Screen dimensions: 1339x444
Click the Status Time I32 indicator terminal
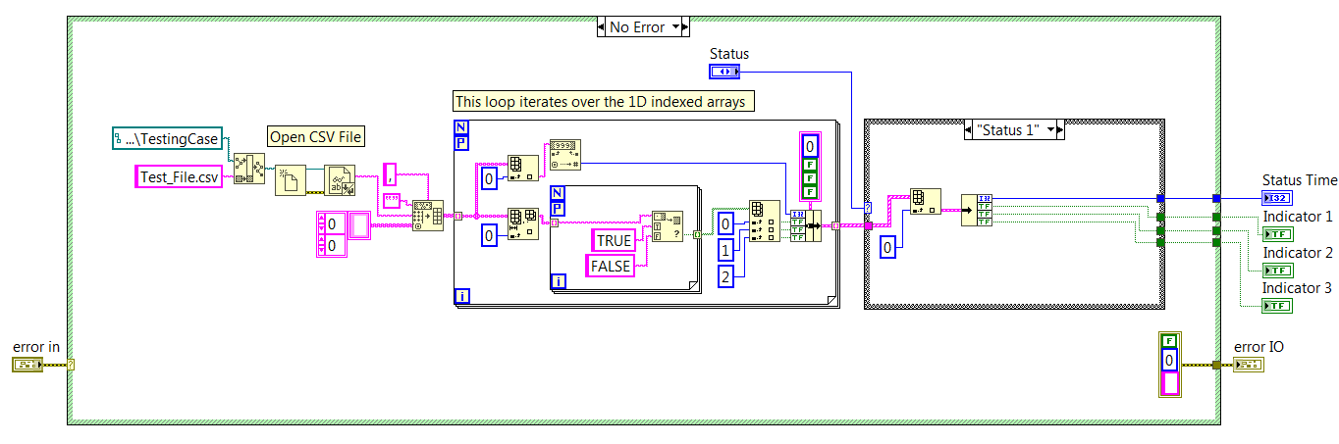[x=1278, y=198]
